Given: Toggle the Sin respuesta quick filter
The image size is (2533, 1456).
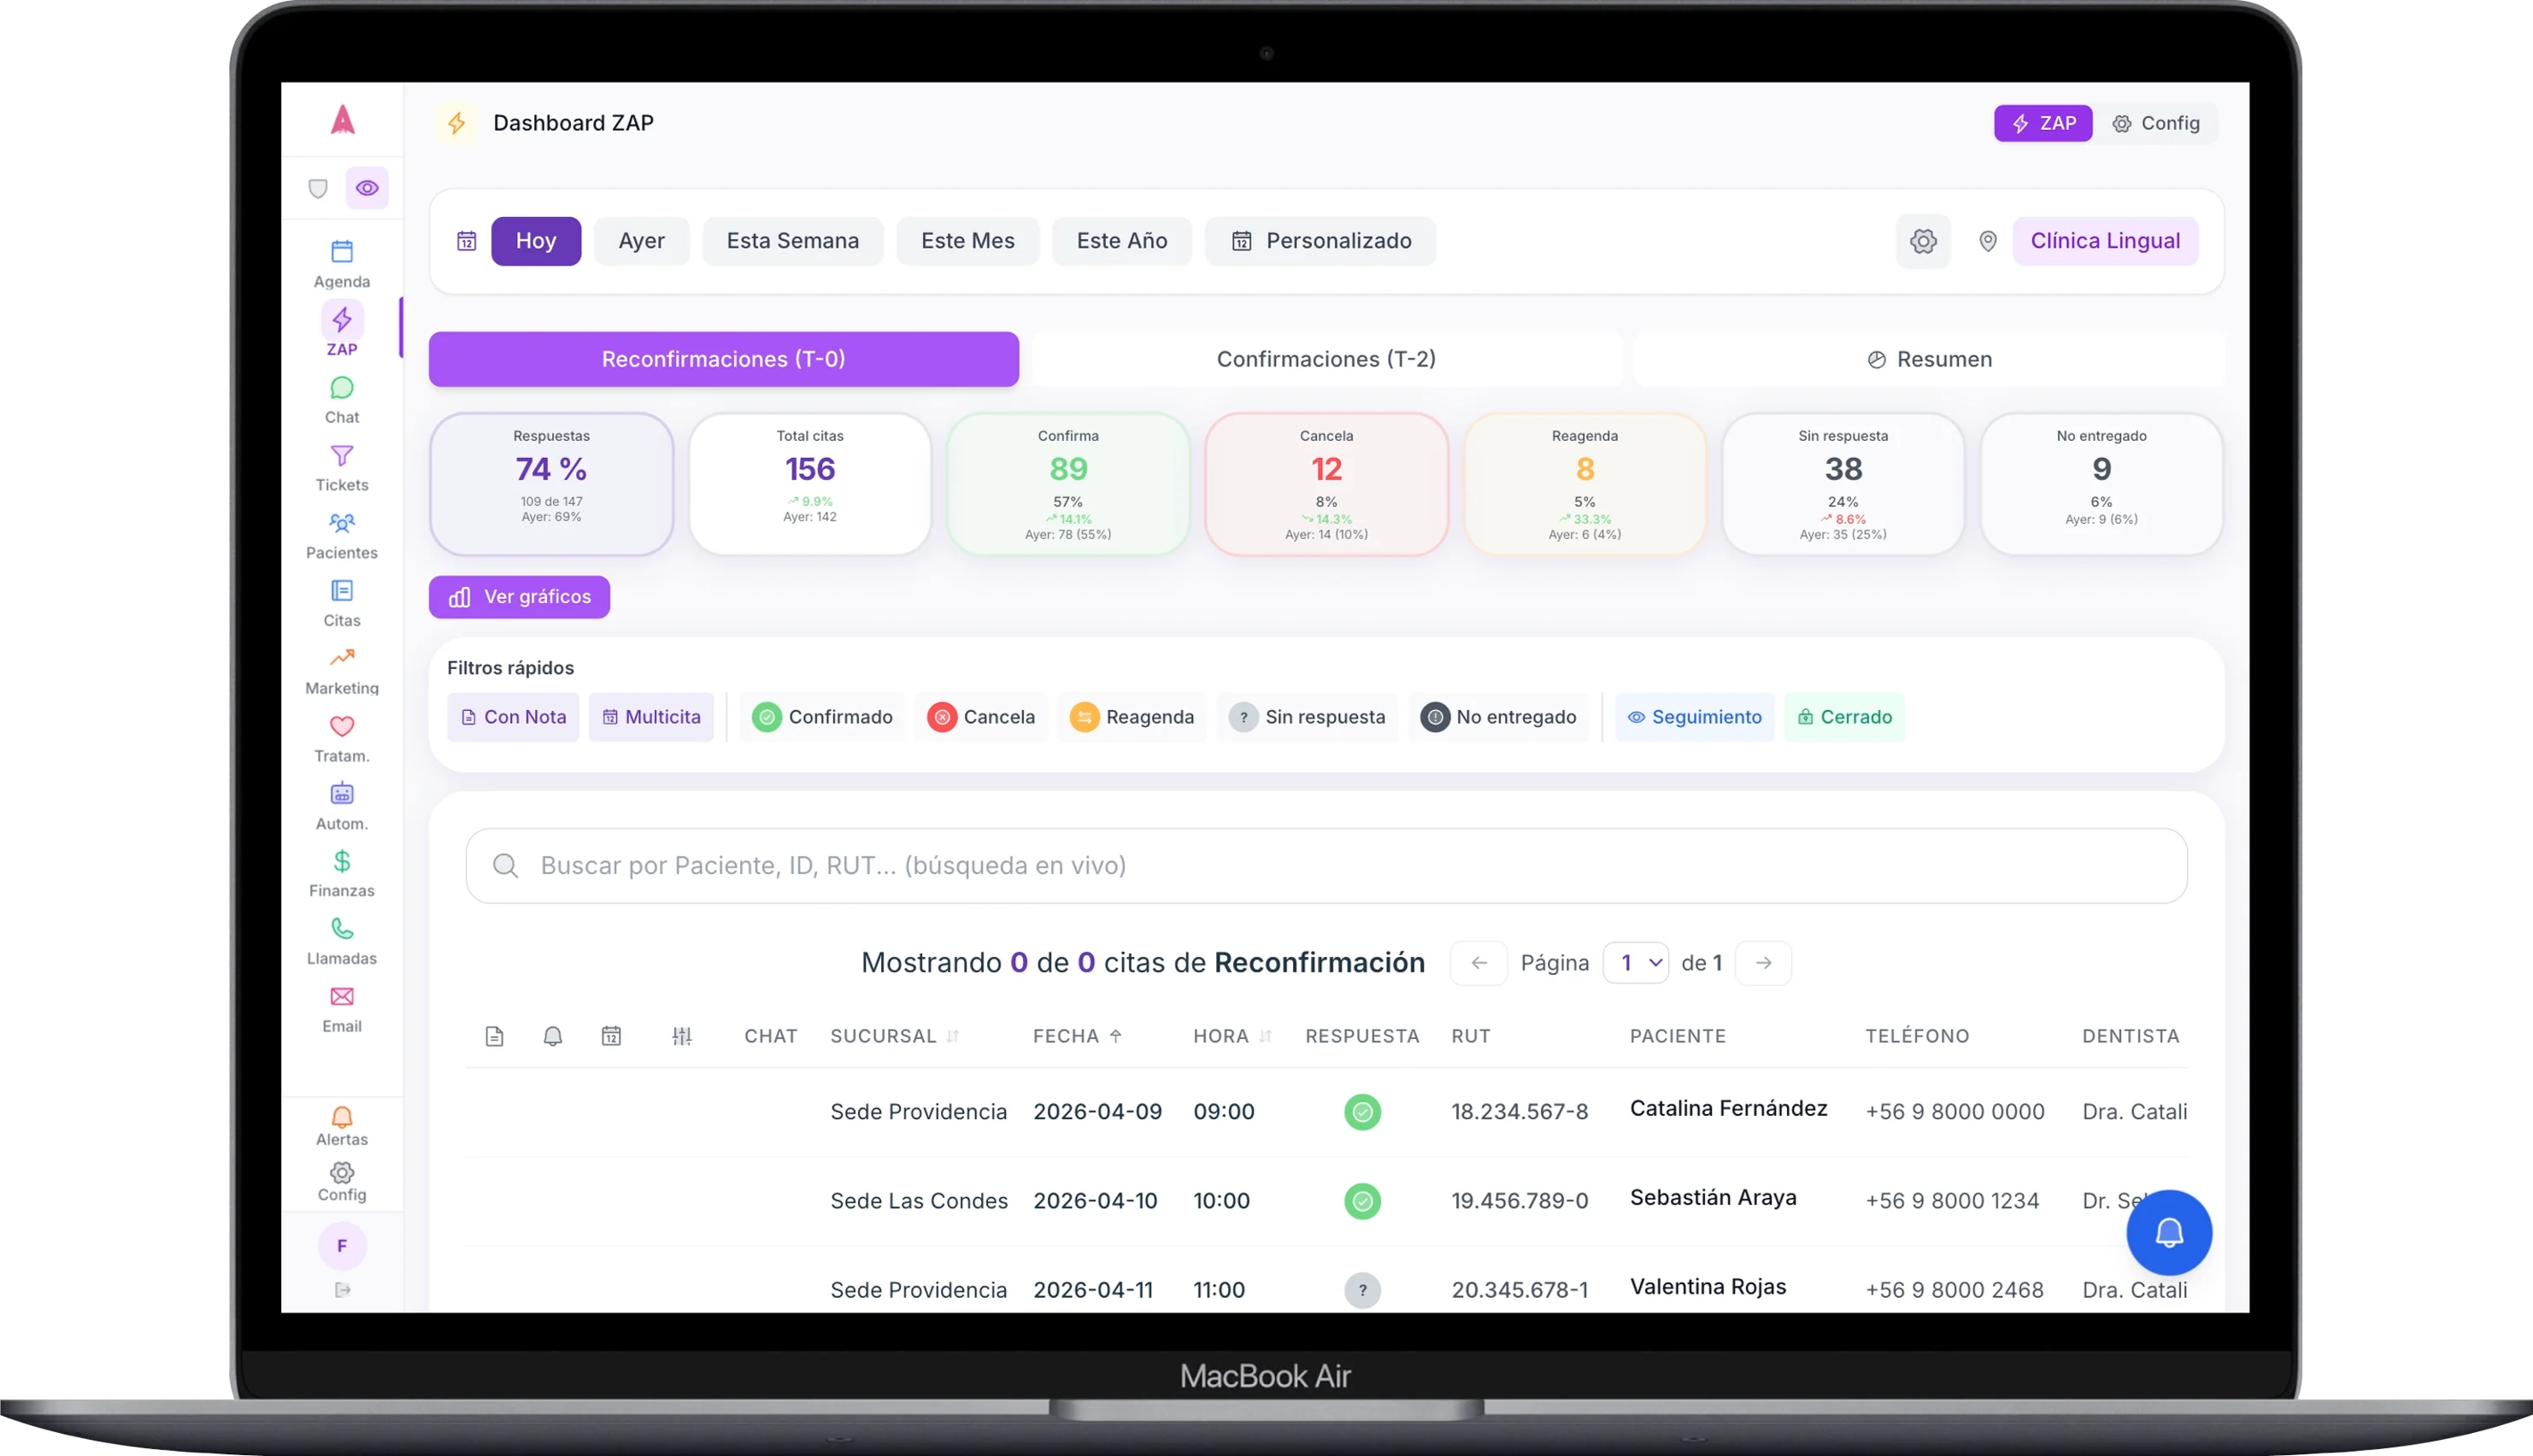Looking at the screenshot, I should point(1307,717).
